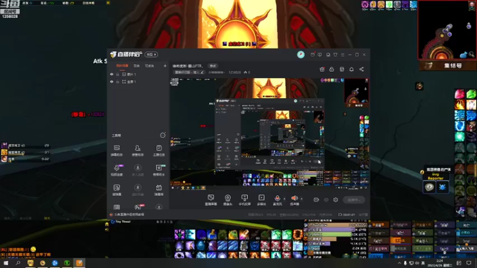Viewport: 477px width, 268px height.
Task: Open the 弹幕库 TV-shaped tool icon
Action: pyautogui.click(x=159, y=190)
